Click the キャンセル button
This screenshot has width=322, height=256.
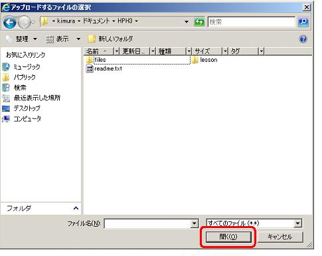[x=280, y=237]
